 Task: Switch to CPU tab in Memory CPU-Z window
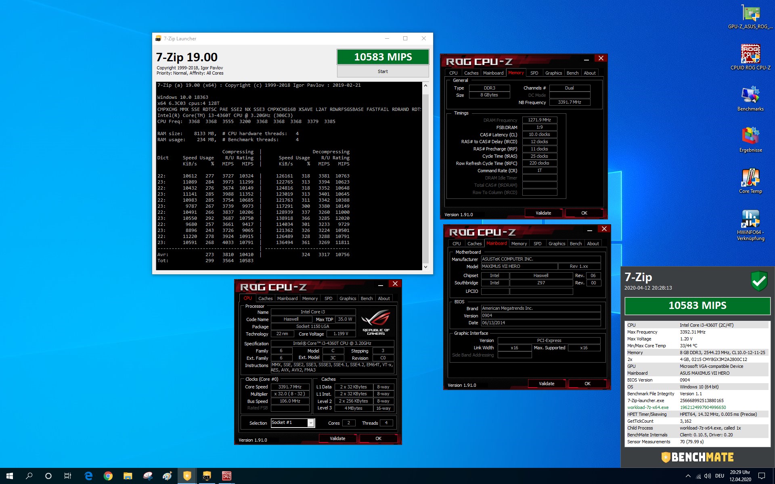coord(453,73)
